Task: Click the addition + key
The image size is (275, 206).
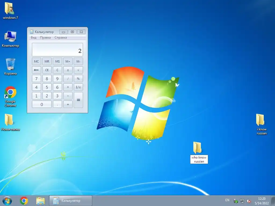Action: pos(68,104)
